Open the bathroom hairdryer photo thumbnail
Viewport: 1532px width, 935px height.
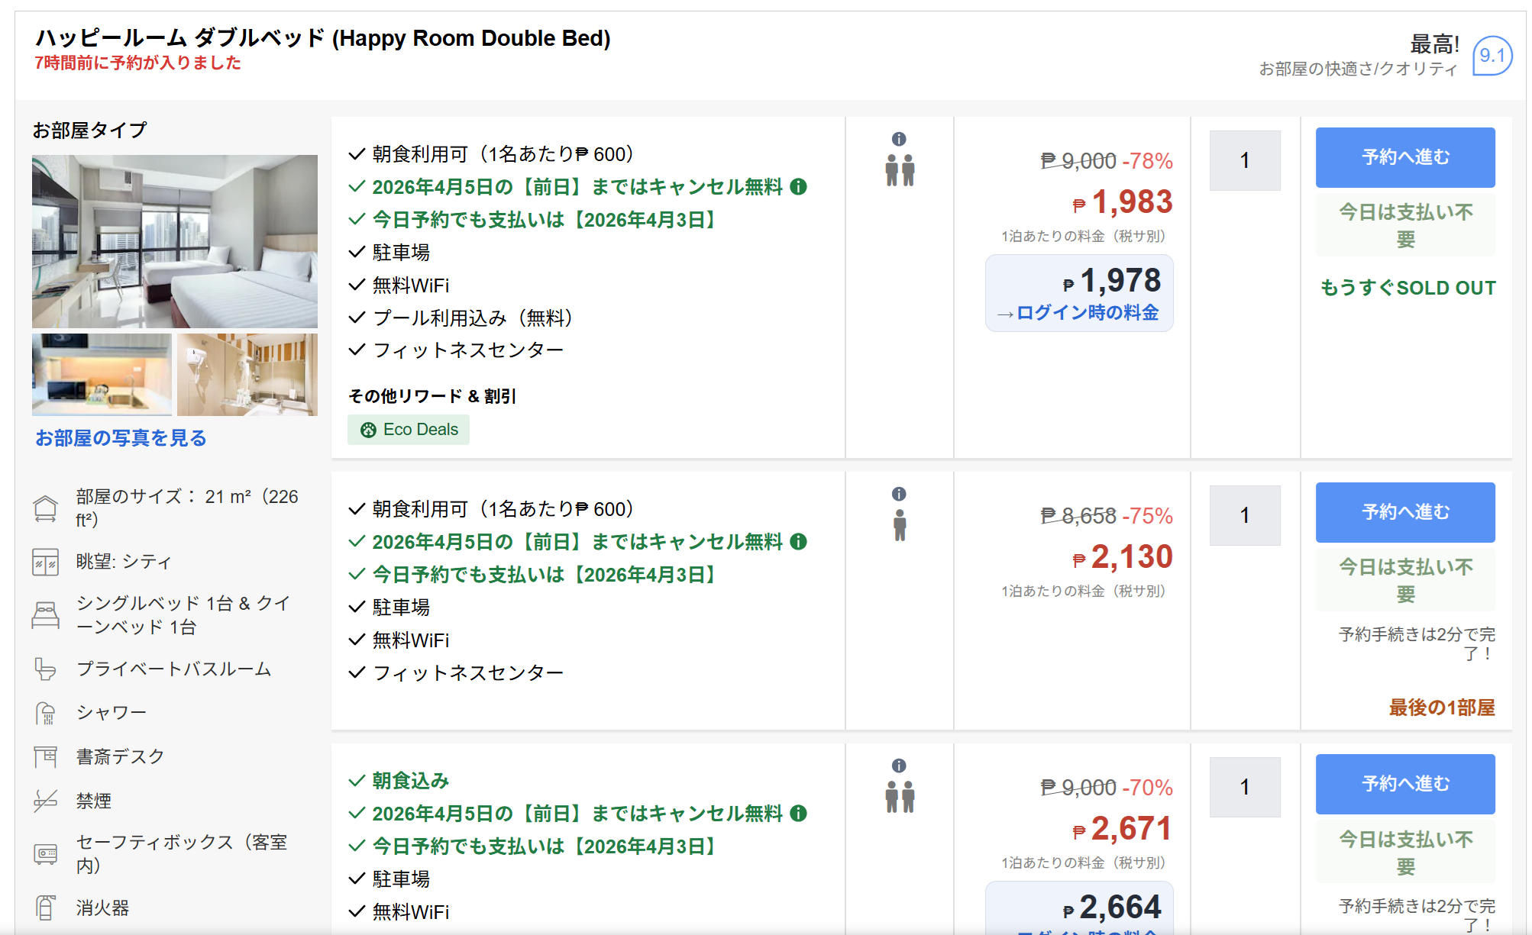(247, 374)
